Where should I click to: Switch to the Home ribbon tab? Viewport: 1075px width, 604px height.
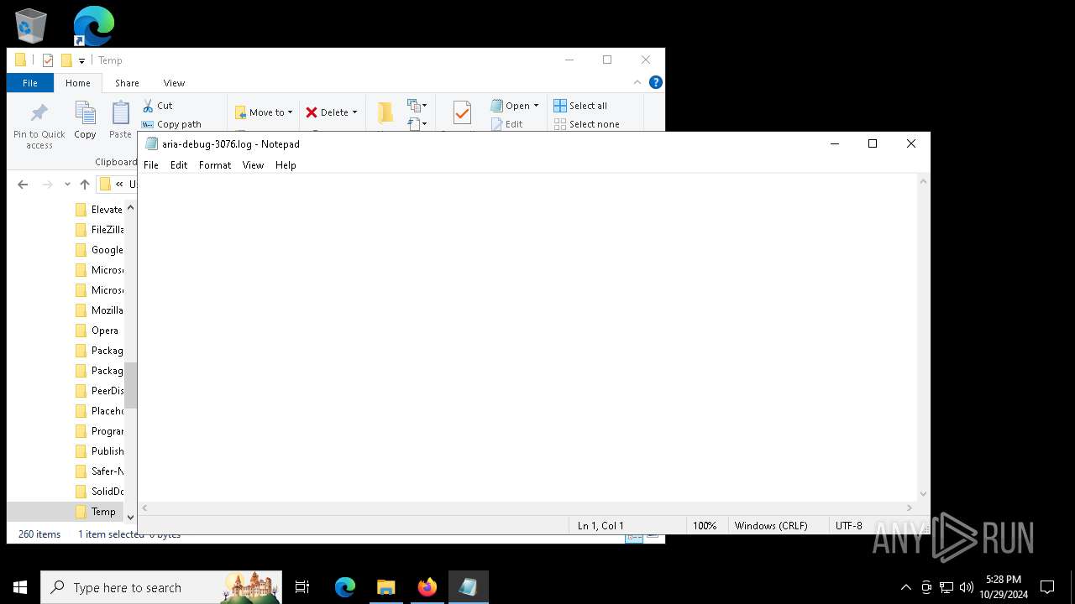click(x=78, y=83)
